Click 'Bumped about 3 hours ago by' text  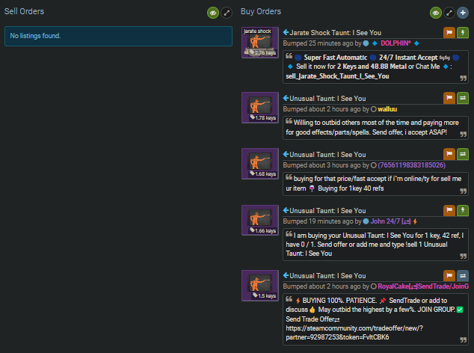click(x=326, y=165)
